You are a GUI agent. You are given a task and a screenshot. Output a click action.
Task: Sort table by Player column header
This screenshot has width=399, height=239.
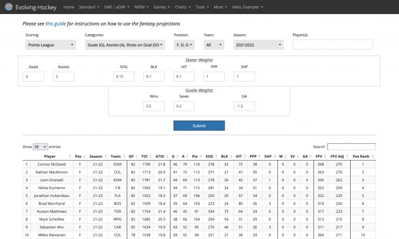click(50, 156)
